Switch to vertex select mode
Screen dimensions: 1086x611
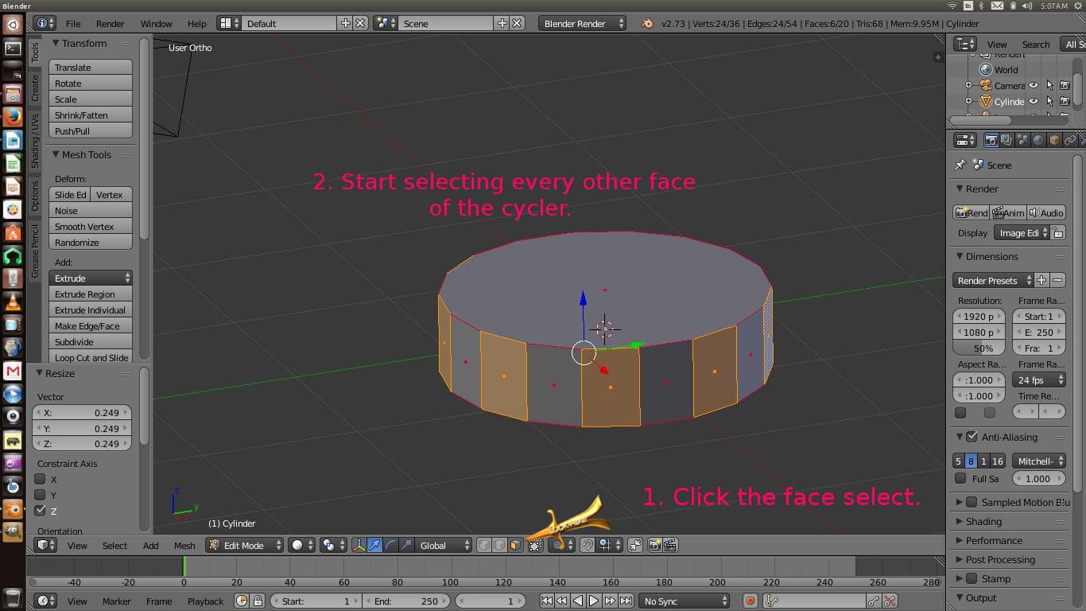484,544
